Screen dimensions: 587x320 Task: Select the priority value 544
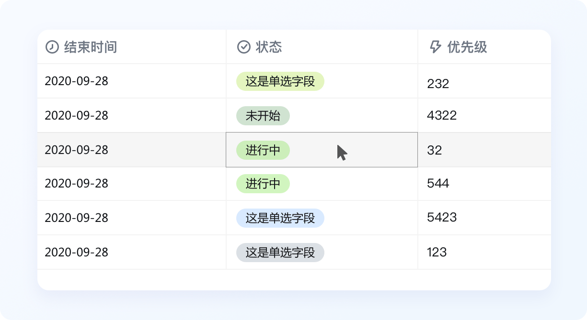coord(438,183)
